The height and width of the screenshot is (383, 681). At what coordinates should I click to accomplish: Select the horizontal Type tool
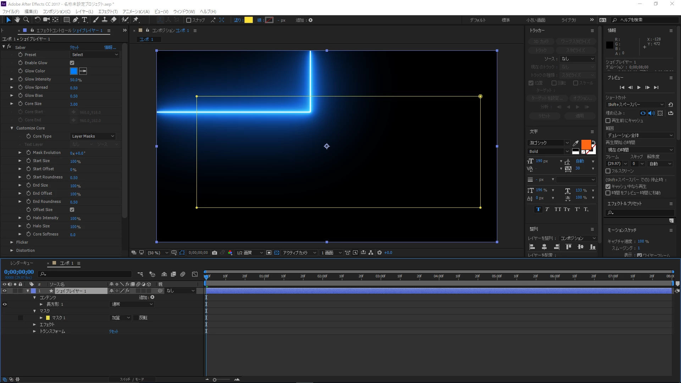(84, 20)
